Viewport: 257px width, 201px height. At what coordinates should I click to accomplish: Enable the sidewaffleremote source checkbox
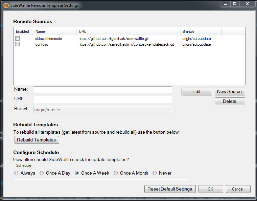click(x=17, y=39)
